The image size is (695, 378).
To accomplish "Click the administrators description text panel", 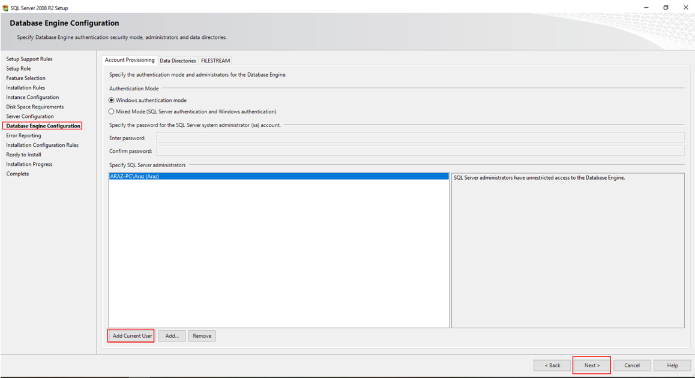I will [568, 250].
